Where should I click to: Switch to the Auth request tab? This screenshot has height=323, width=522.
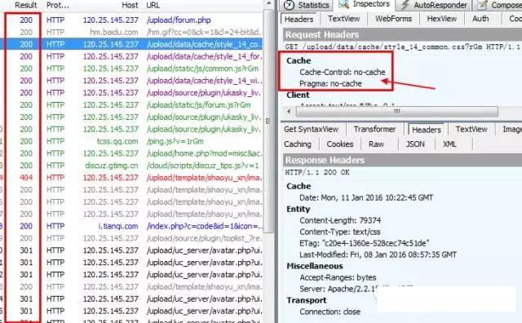pyautogui.click(x=480, y=19)
